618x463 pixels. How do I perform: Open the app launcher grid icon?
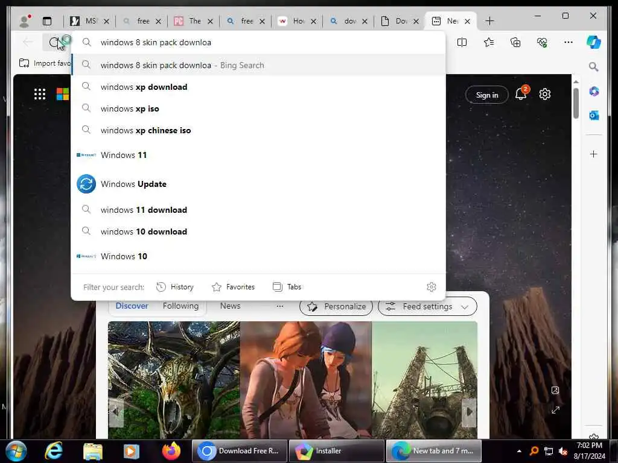[40, 94]
